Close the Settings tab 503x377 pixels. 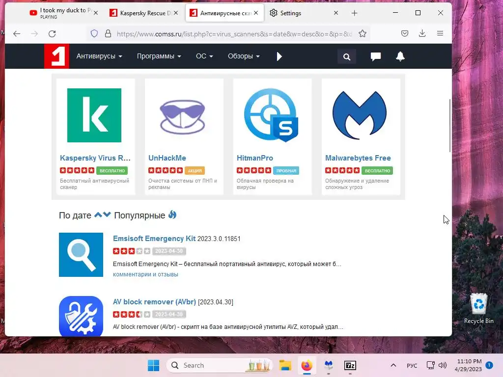[x=336, y=13]
